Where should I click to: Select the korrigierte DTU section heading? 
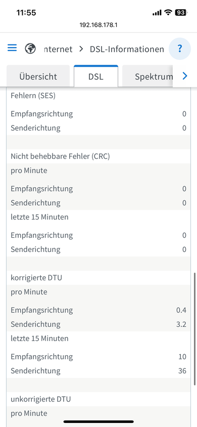pos(36,278)
